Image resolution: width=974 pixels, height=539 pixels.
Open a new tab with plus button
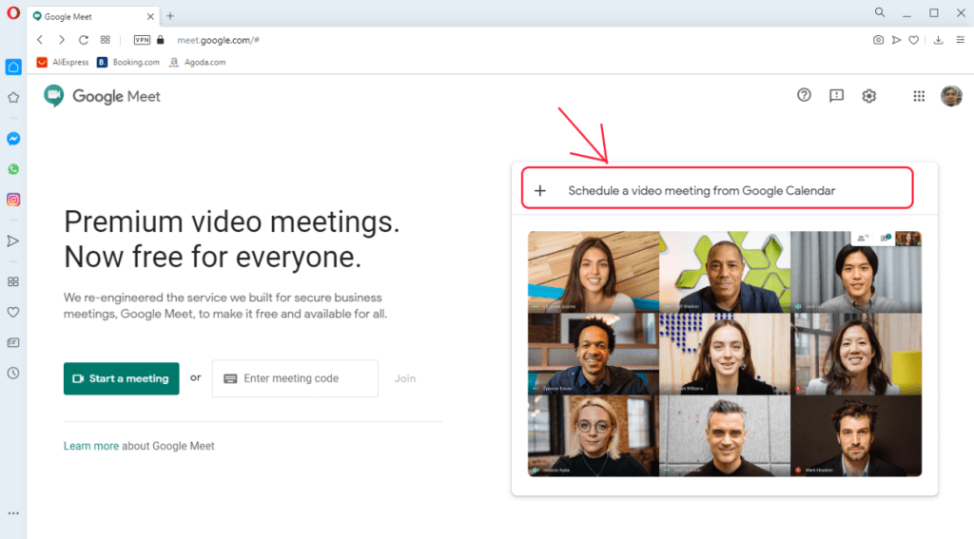coord(170,16)
